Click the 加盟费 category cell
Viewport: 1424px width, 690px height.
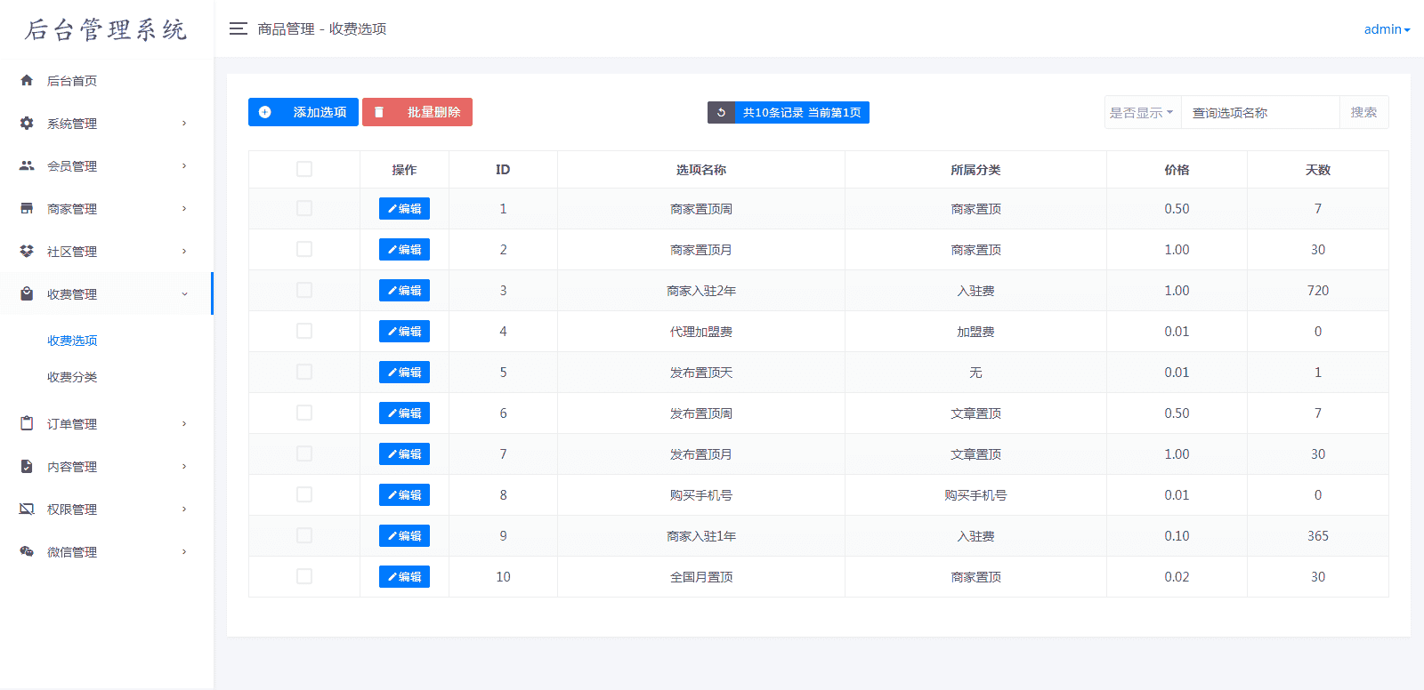[975, 331]
